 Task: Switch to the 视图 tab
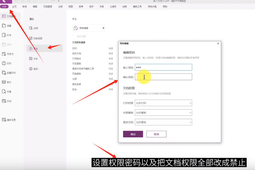pos(71,6)
